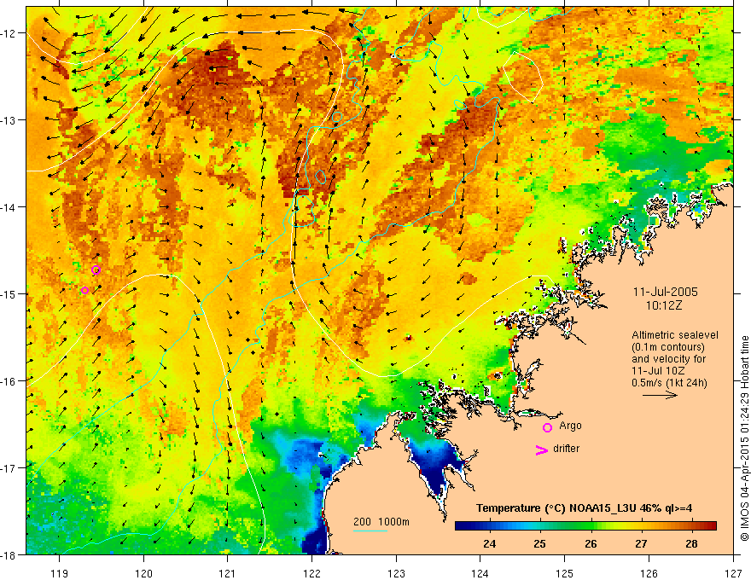Image resolution: width=751 pixels, height=580 pixels.
Task: Click latitude axis label -17
Action: click(x=9, y=467)
